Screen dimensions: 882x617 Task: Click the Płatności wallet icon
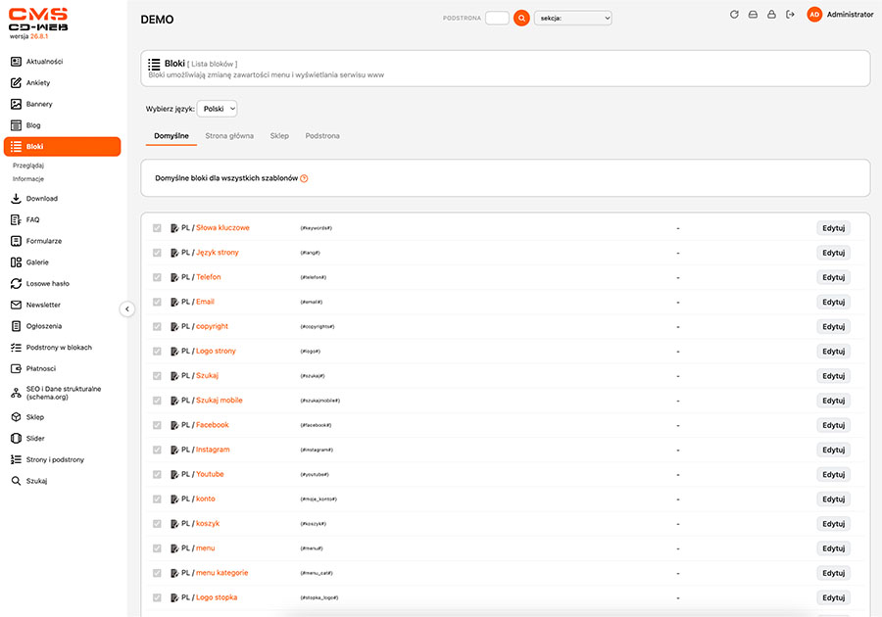coord(17,368)
